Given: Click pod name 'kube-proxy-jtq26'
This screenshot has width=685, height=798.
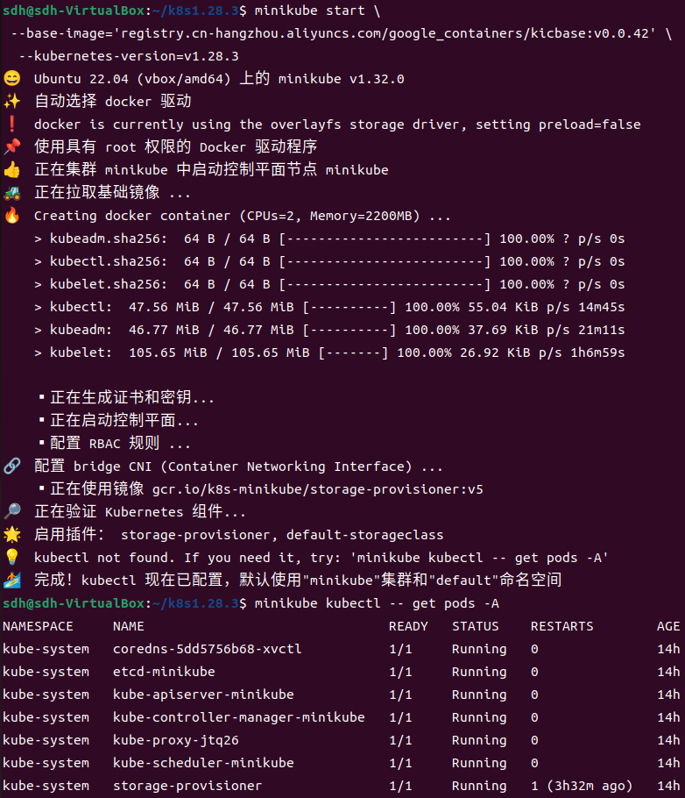Looking at the screenshot, I should (x=176, y=740).
